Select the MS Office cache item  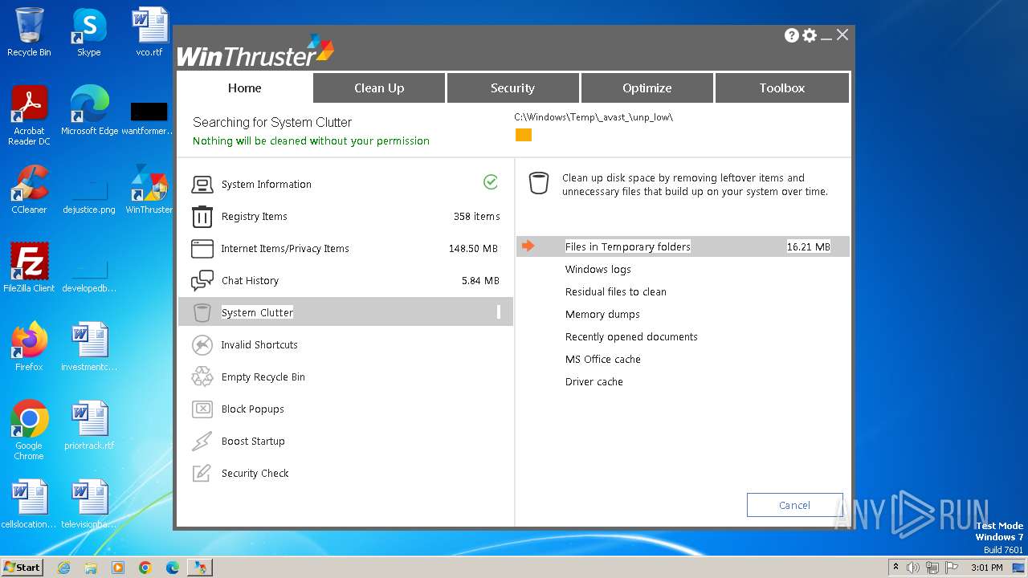[603, 360]
